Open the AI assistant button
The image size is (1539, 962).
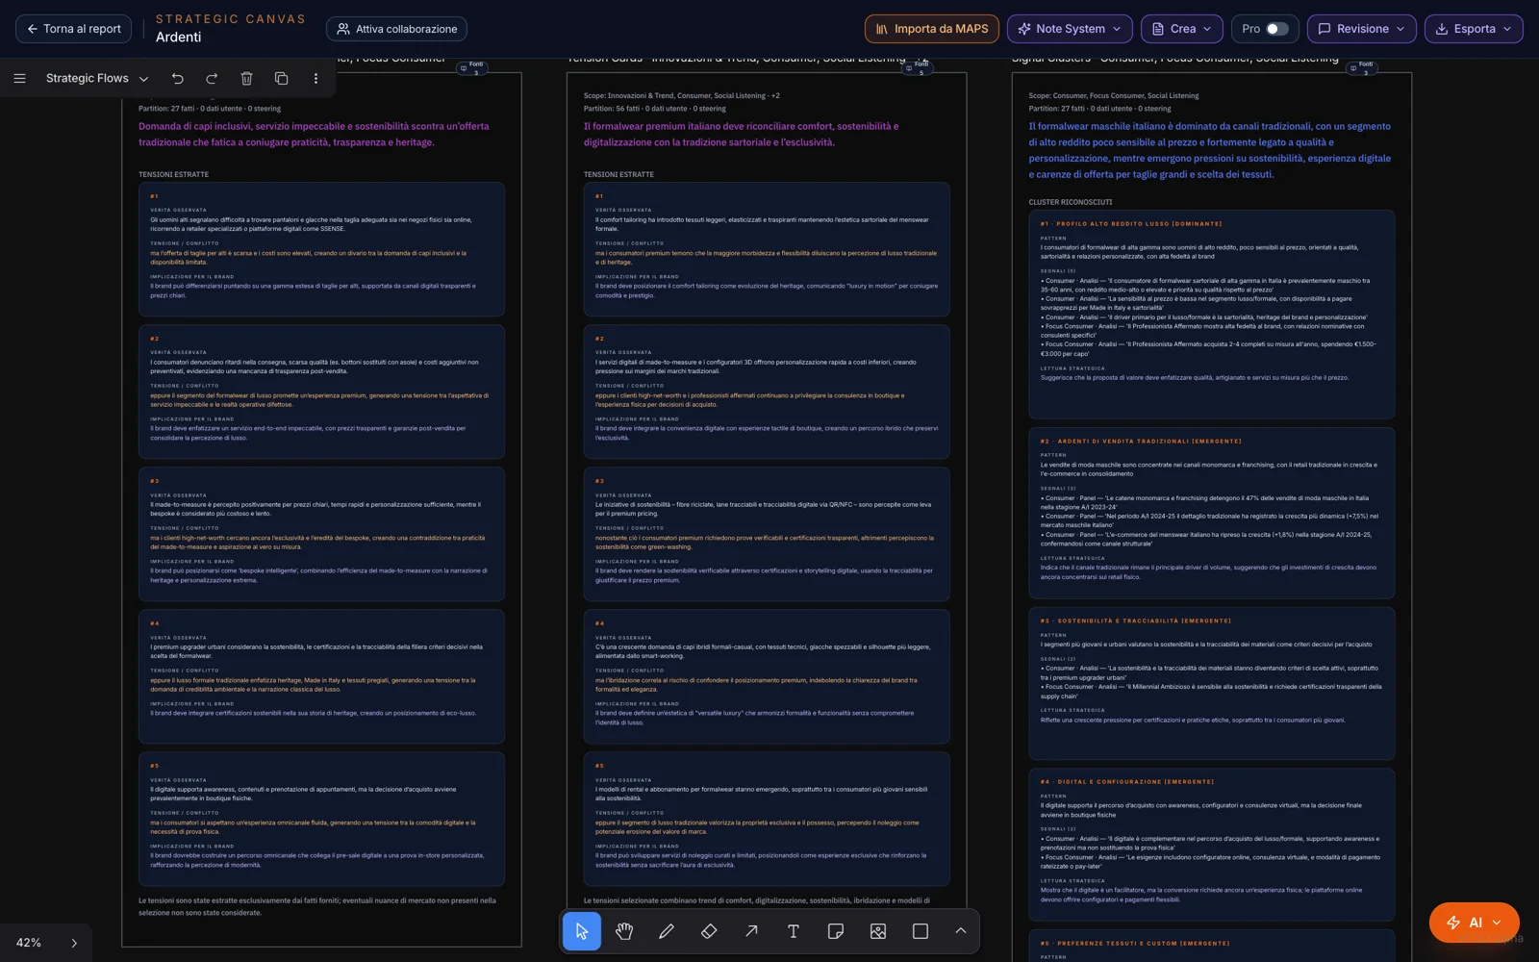click(x=1475, y=923)
